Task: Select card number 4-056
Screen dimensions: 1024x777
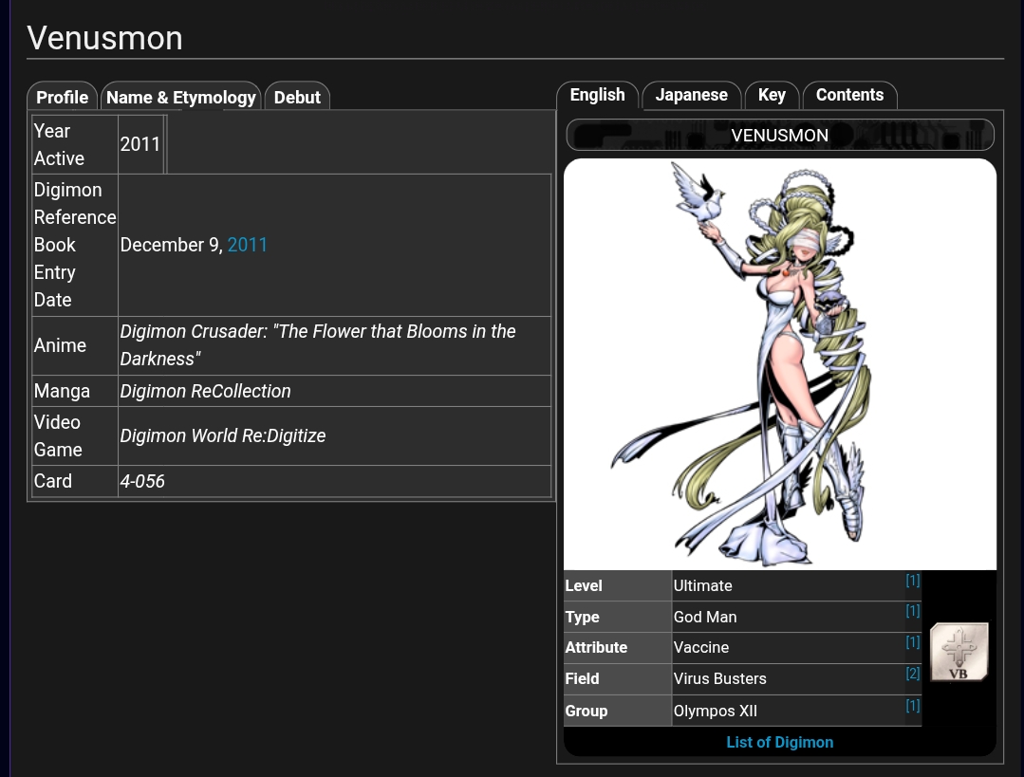Action: pos(142,481)
